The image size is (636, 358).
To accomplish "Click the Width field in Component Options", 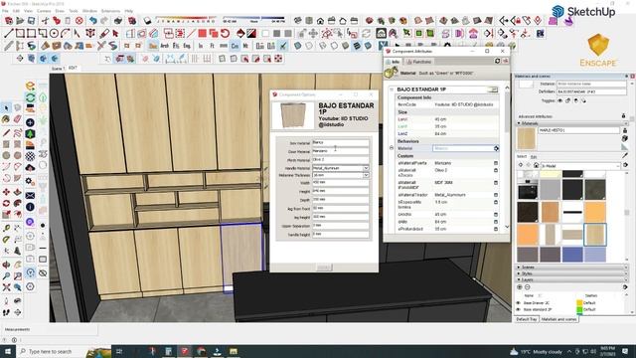I will [340, 183].
